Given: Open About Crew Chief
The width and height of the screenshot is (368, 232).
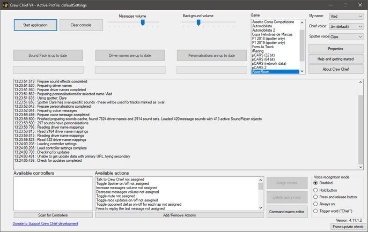Looking at the screenshot, I should pos(335,68).
